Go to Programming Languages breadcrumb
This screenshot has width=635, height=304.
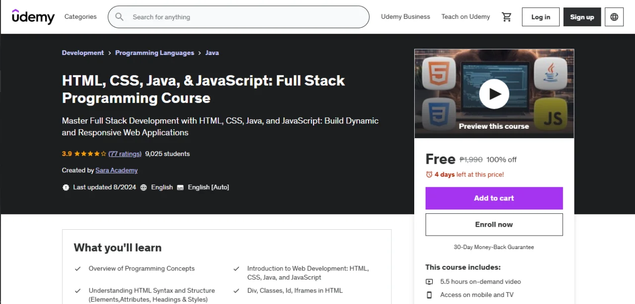[x=155, y=53]
